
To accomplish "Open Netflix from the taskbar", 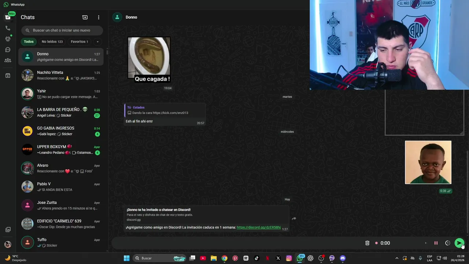I will tap(267, 258).
